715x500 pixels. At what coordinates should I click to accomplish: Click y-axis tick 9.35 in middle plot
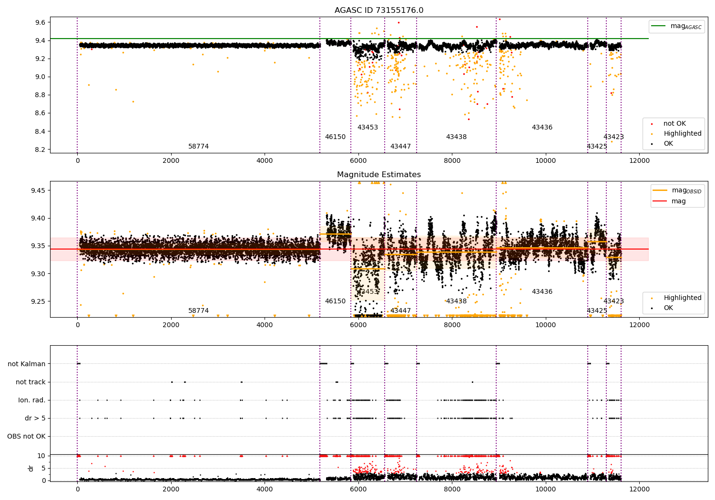coord(38,246)
